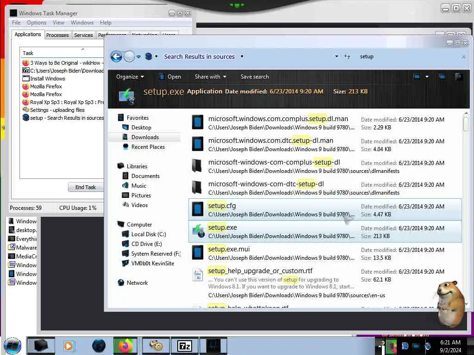
Task: Select Libraries in navigation pane
Action: (137, 166)
